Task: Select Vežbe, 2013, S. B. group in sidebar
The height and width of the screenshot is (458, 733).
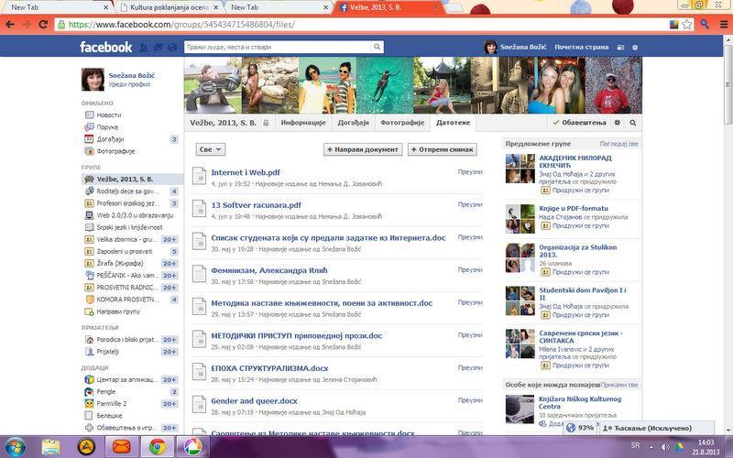Action: pos(133,179)
